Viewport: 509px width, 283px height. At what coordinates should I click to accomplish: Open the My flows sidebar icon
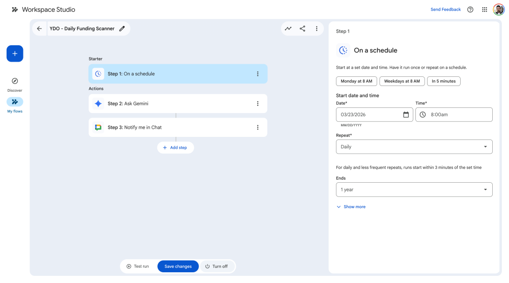[x=15, y=102]
